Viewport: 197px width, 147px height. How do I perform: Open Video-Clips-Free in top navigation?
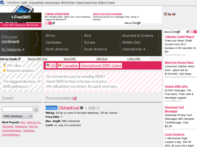coord(86,3)
